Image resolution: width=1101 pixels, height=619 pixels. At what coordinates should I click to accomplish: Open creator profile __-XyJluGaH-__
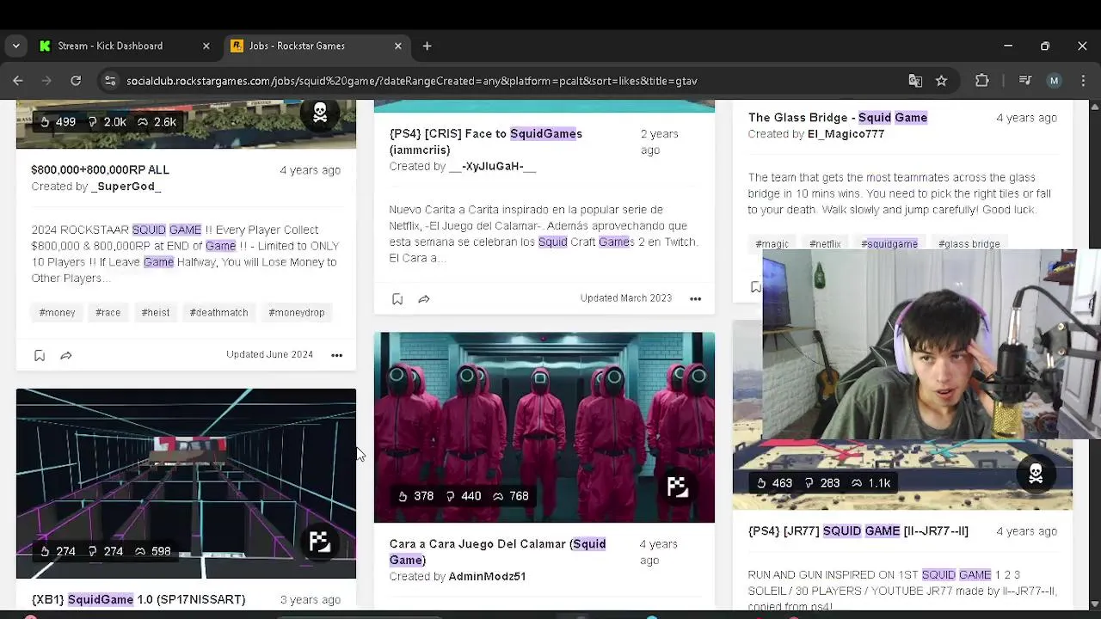(492, 166)
